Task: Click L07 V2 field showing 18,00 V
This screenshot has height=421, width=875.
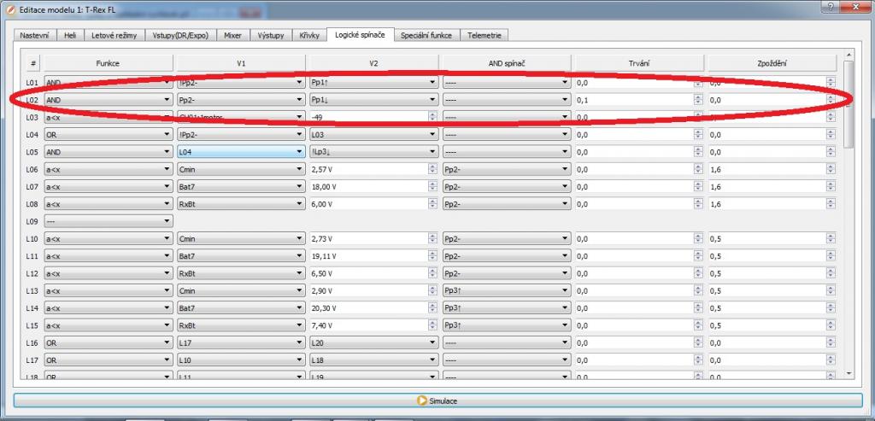Action: click(367, 186)
